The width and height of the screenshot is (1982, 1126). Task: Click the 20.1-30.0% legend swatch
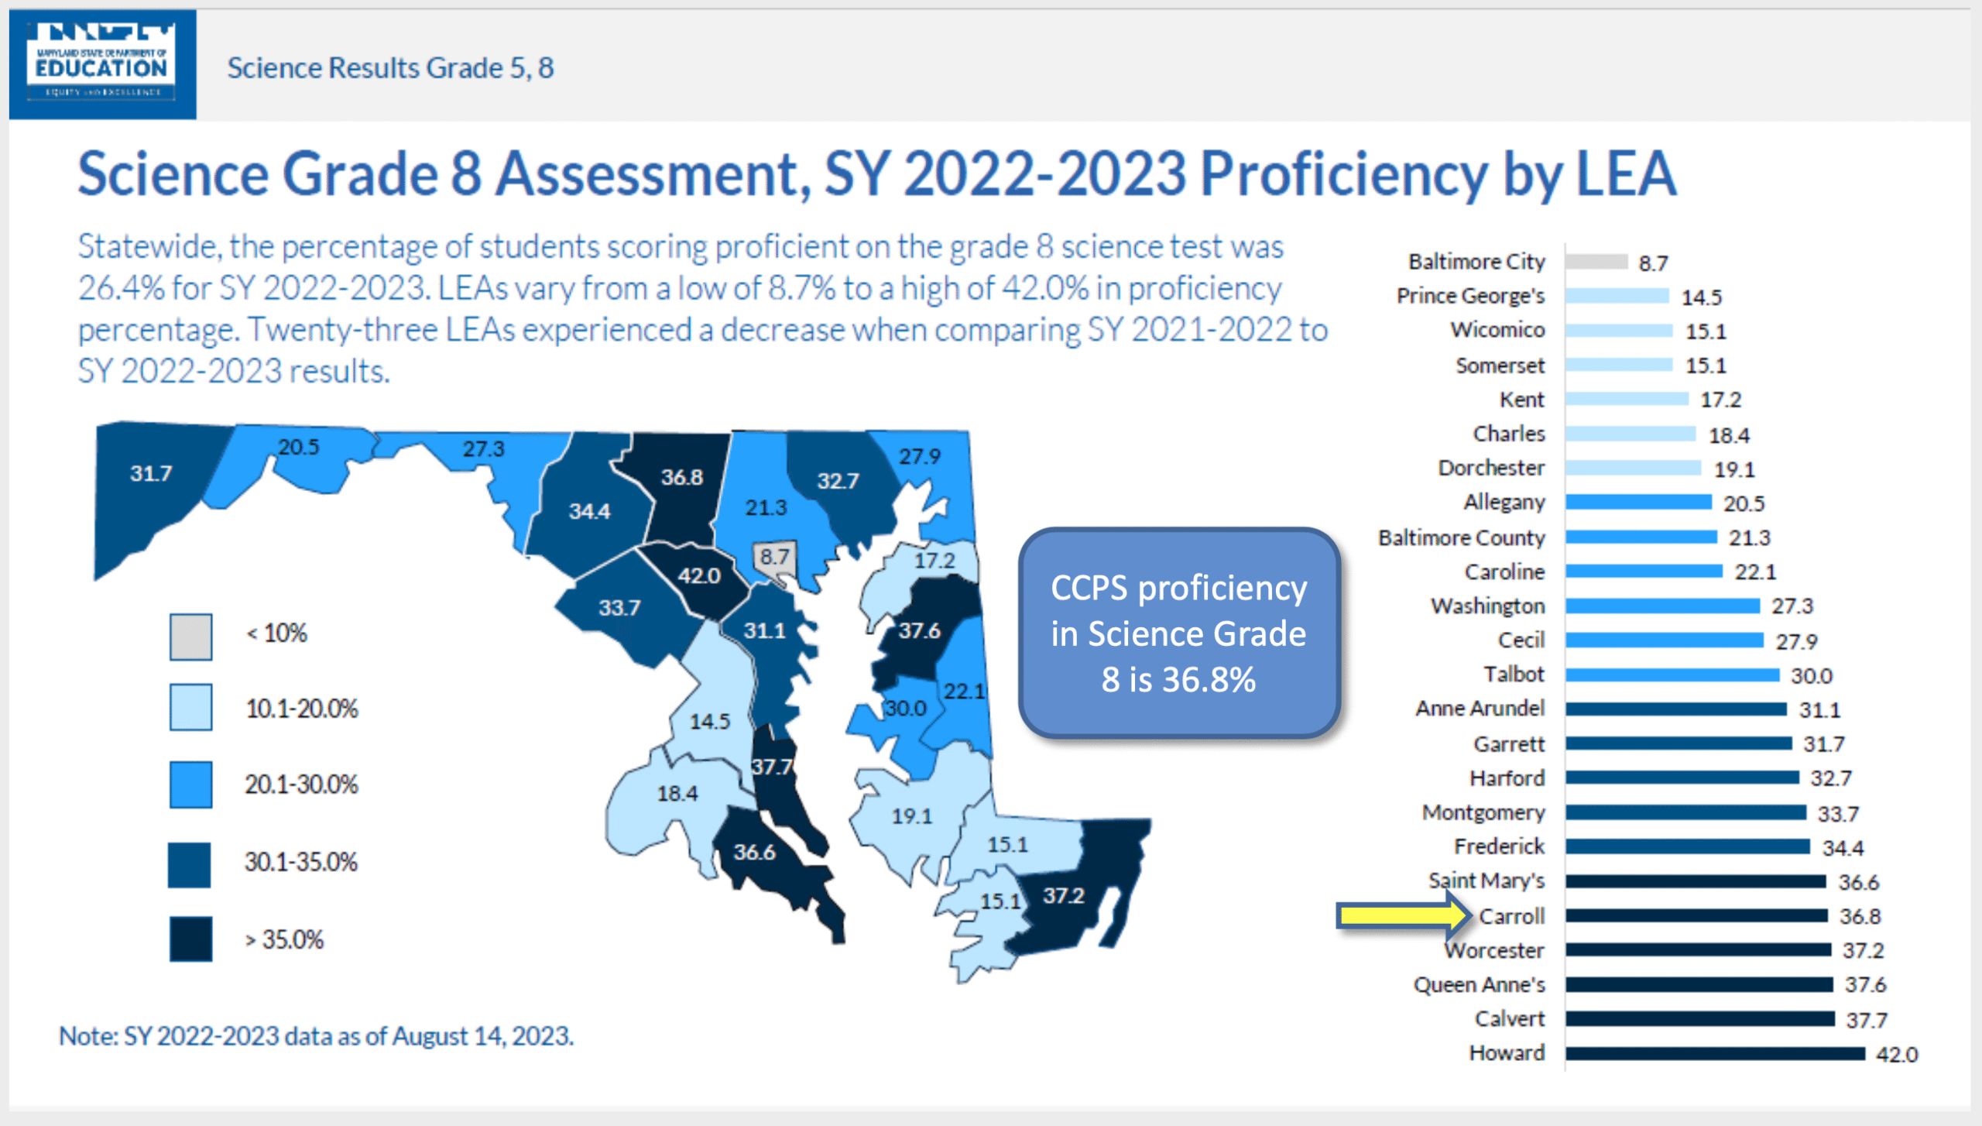[190, 784]
